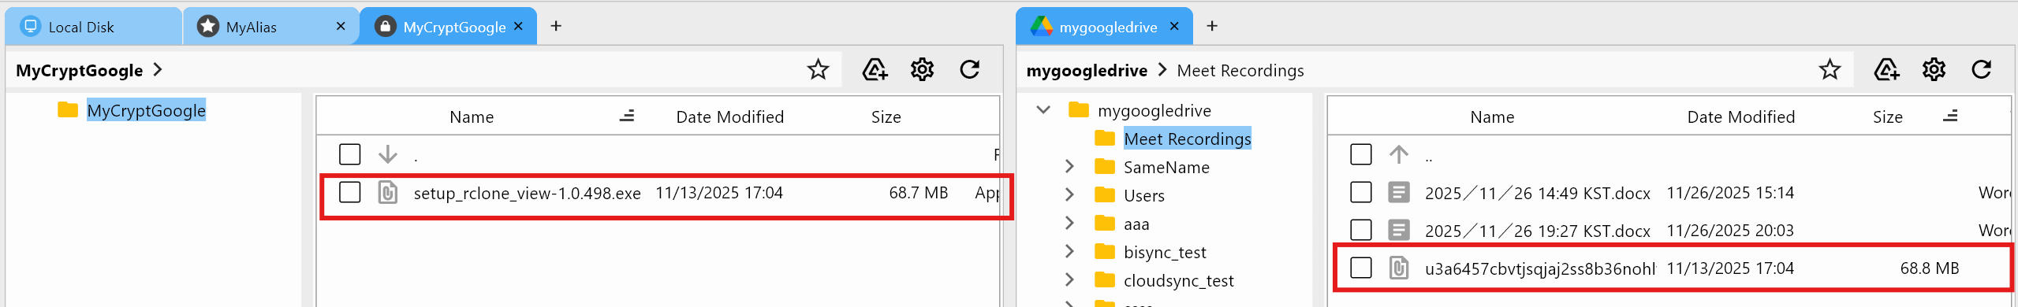This screenshot has width=2018, height=307.
Task: Sort left list by Size column
Action: click(886, 117)
